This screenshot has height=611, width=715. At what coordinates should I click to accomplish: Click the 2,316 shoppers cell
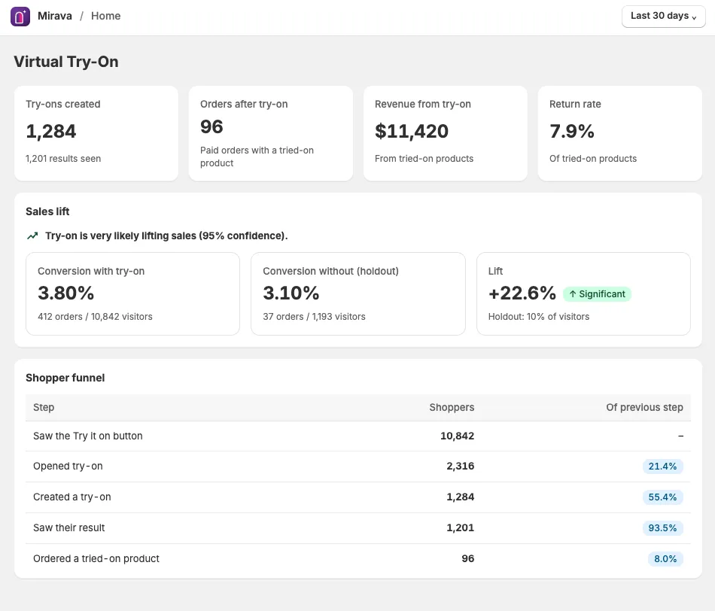click(460, 466)
